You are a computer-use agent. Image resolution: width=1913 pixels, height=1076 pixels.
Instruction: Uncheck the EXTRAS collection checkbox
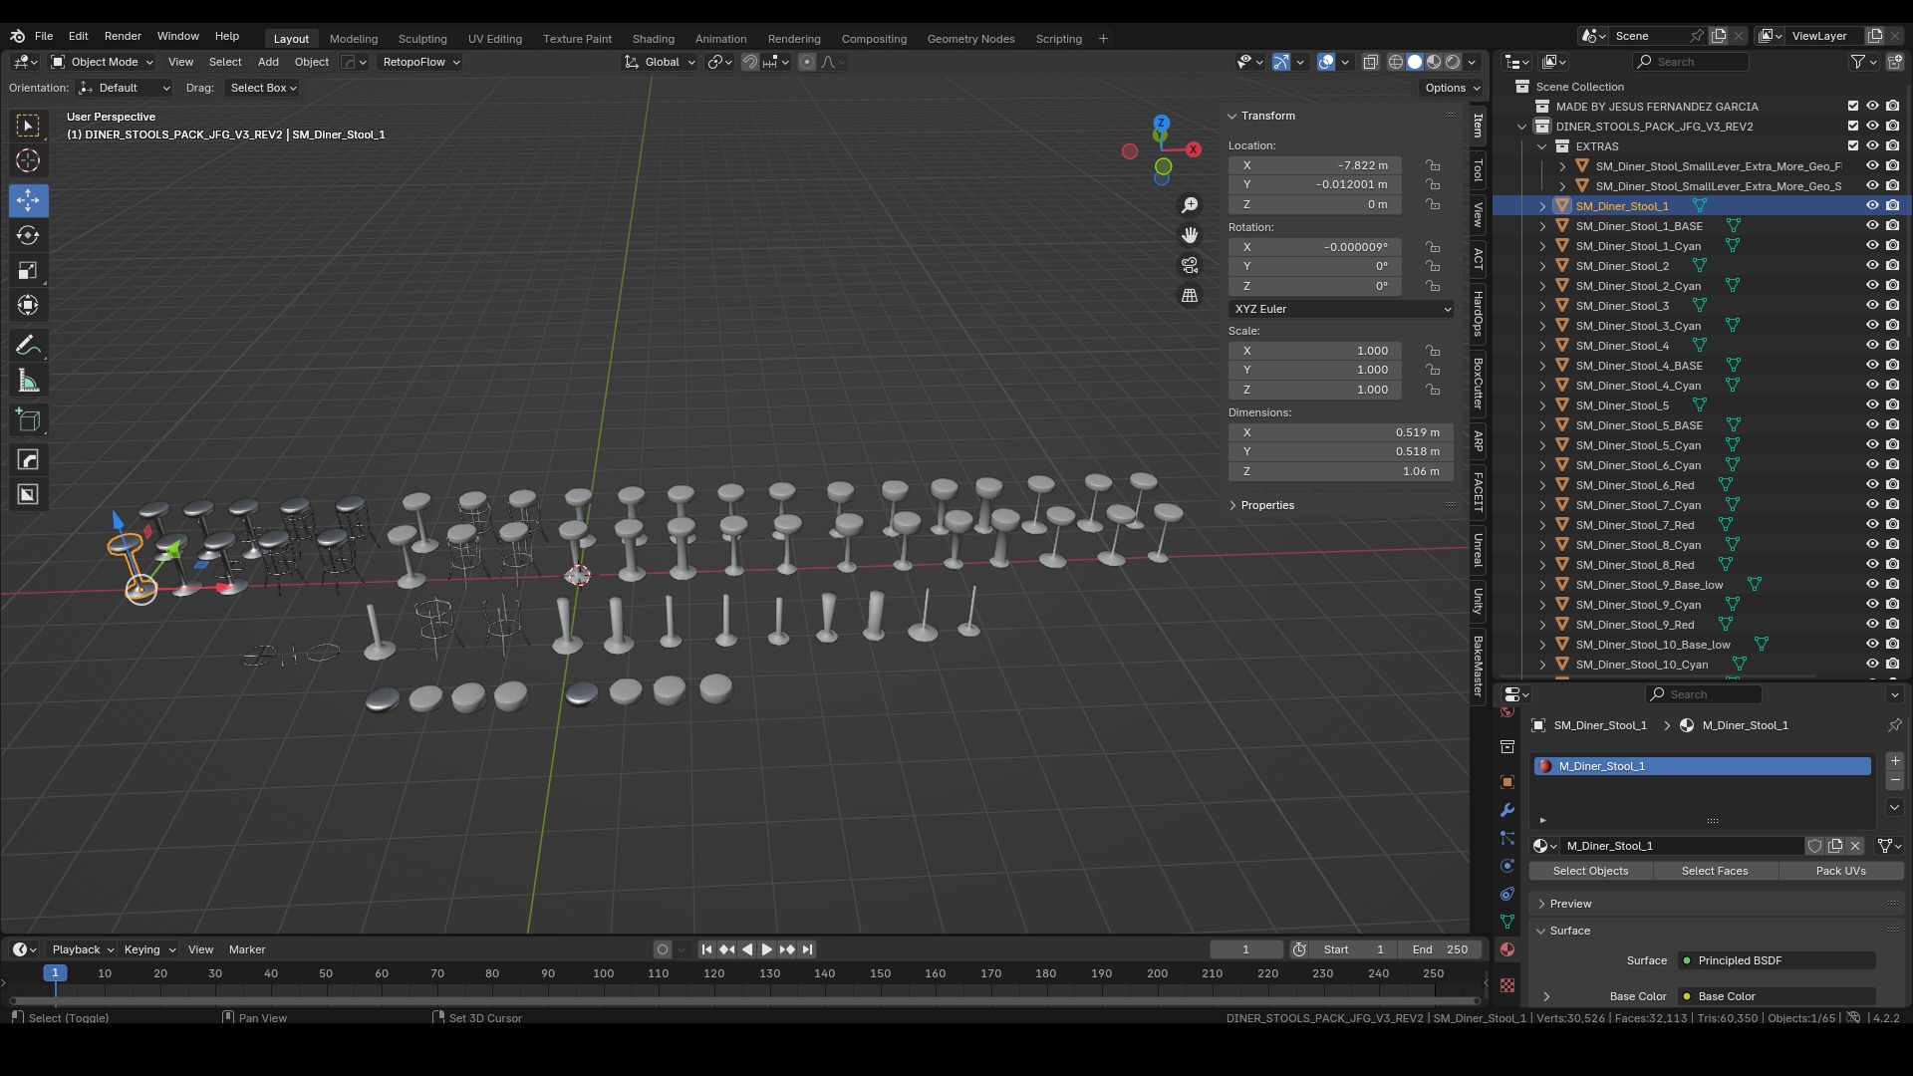pos(1853,146)
